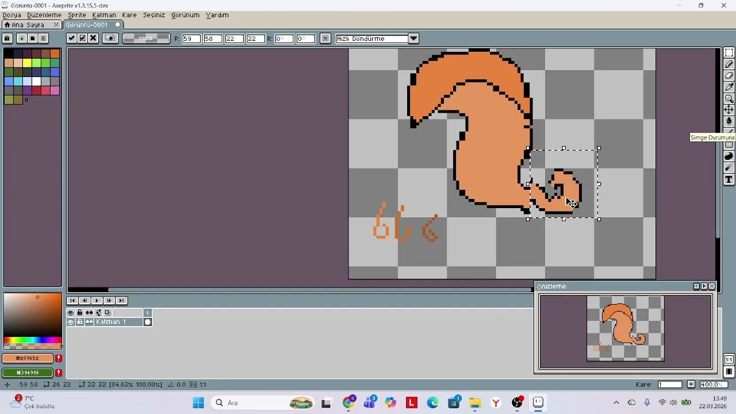Open the Hızlı Döndürme rotation algorithm dropdown

413,39
